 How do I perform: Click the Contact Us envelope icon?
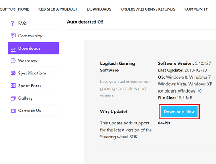click(x=13, y=111)
